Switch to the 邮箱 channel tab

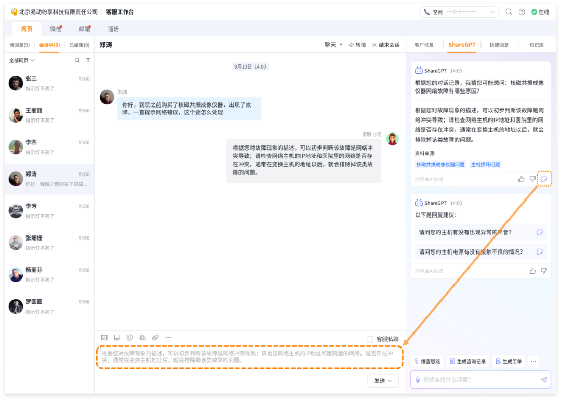(x=85, y=29)
